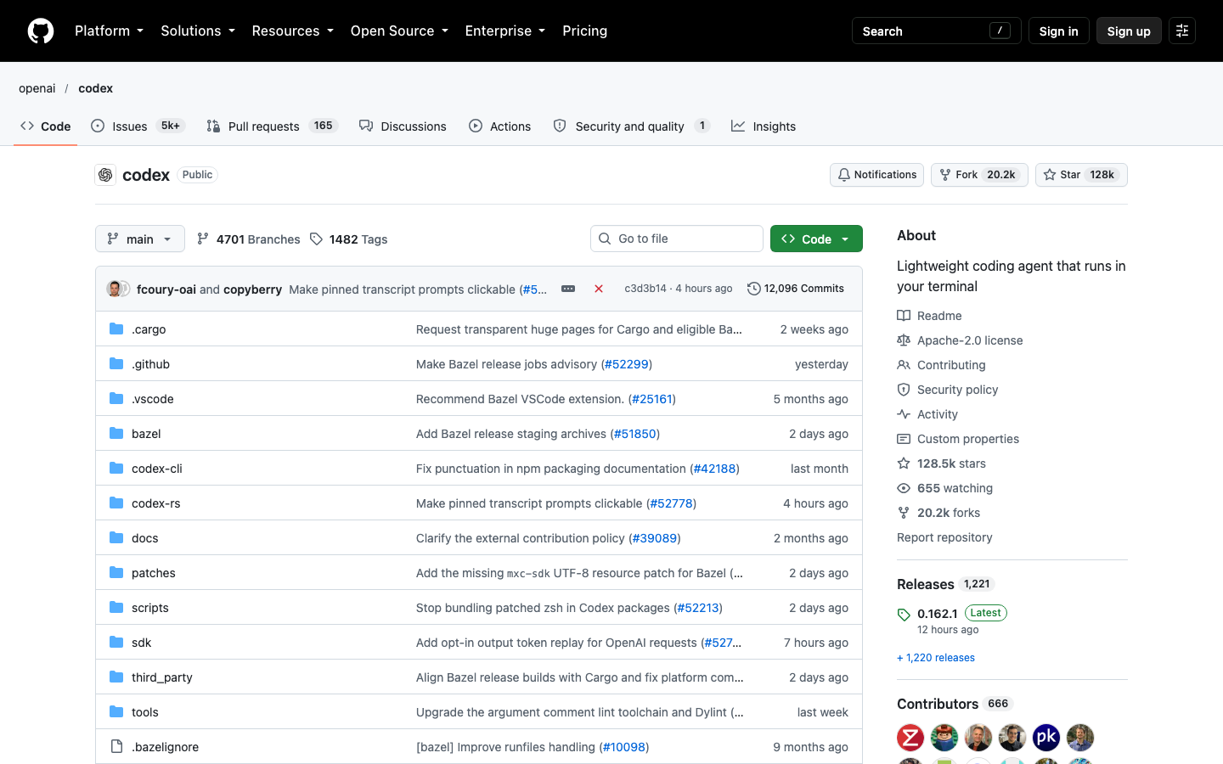Click the Activity pulse icon
Image resolution: width=1223 pixels, height=764 pixels.
904,414
